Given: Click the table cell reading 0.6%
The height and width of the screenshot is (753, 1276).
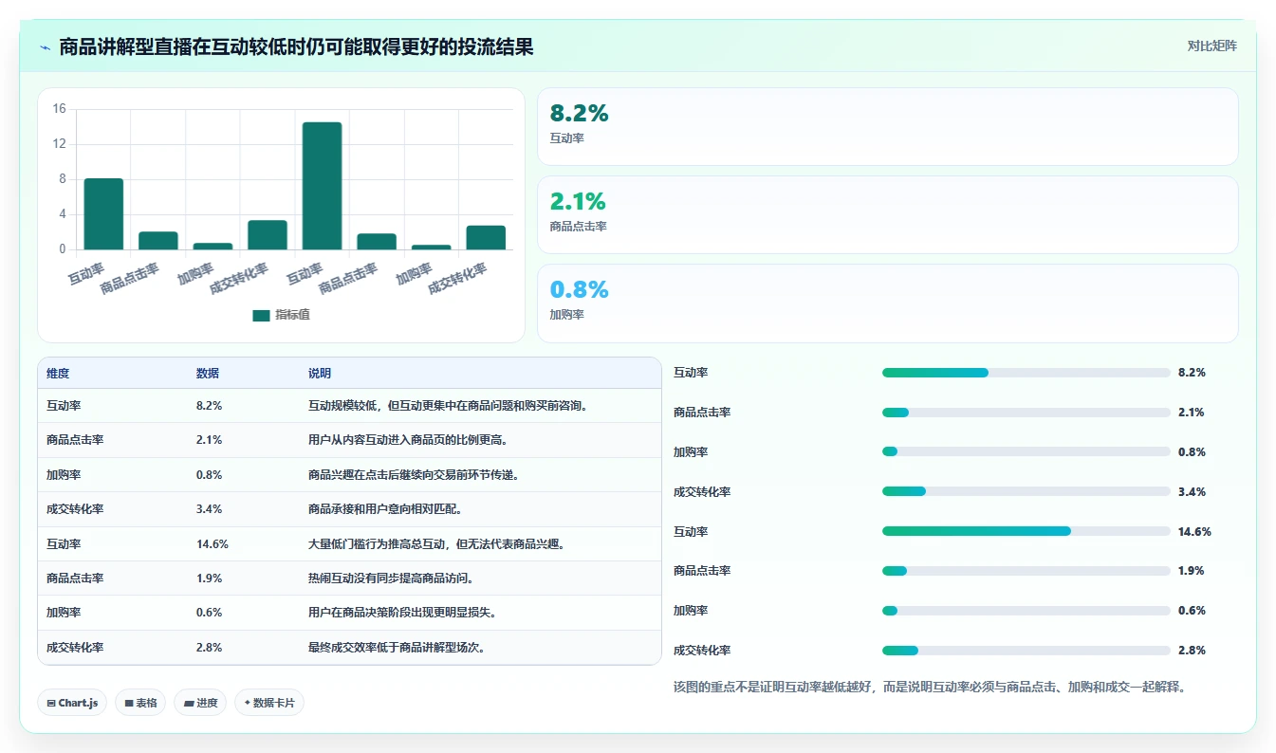Looking at the screenshot, I should pos(210,613).
